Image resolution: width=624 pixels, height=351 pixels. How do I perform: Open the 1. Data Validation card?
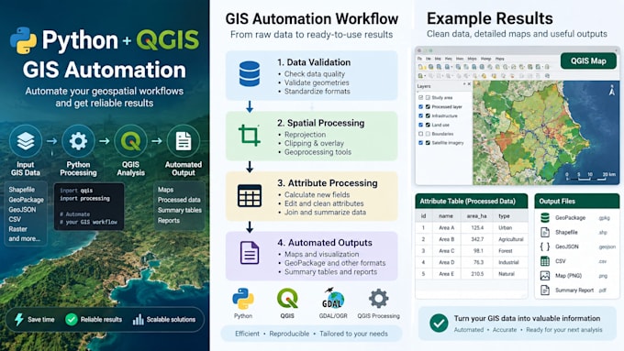coord(312,75)
